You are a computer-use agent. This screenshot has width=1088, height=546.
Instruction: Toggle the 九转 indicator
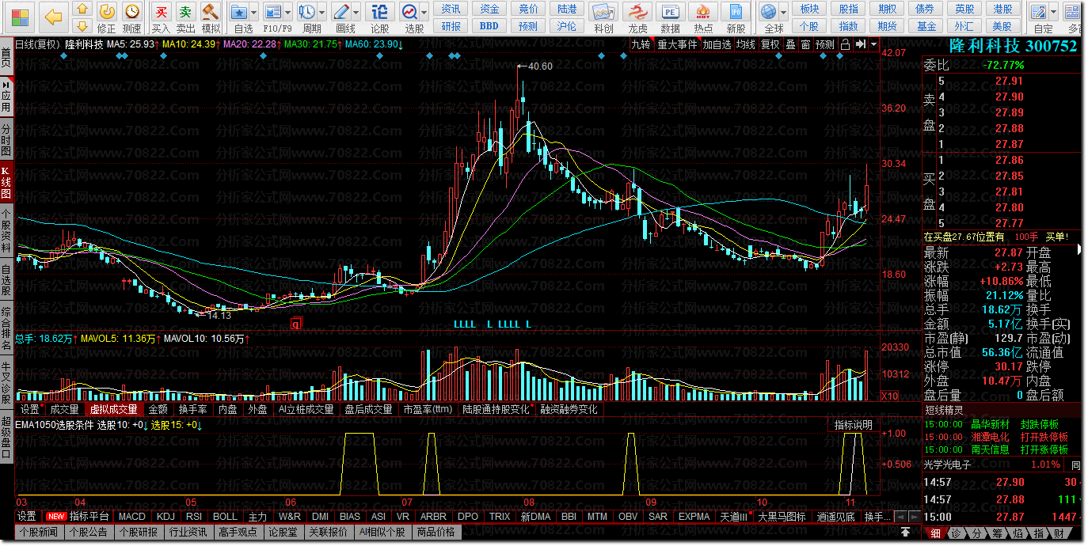(x=640, y=44)
